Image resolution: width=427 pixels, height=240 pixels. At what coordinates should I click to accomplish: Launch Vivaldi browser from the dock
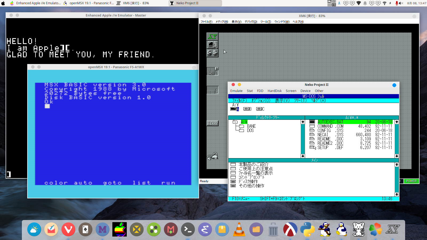[x=68, y=229]
